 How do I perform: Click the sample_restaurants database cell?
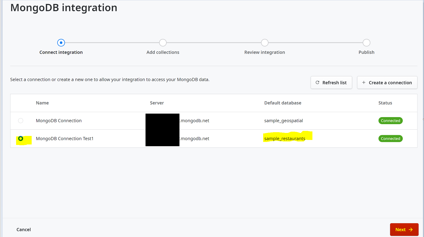[285, 138]
